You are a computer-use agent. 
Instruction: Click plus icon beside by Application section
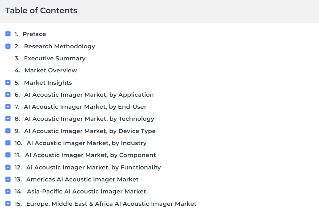point(8,95)
